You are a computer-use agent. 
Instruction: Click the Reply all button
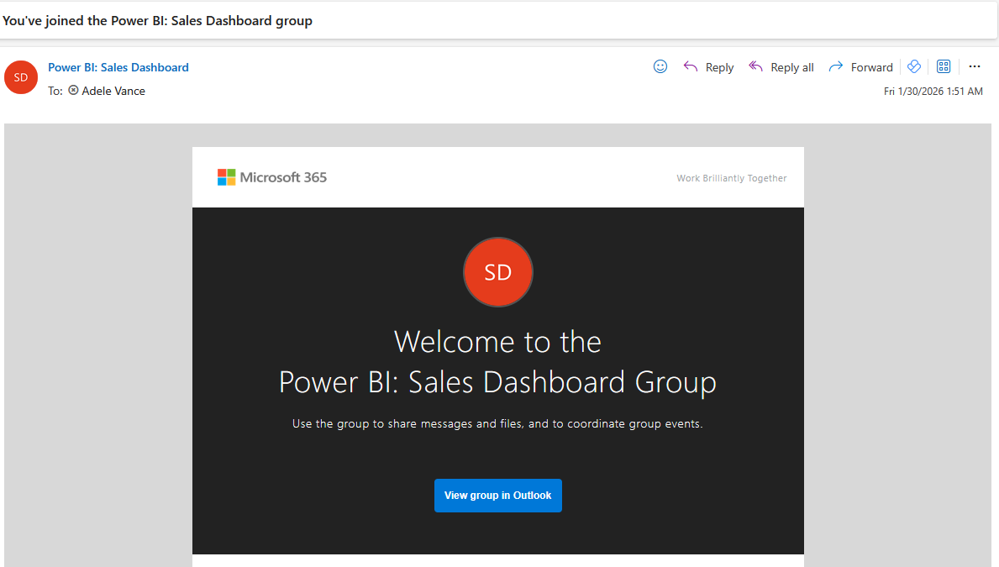pyautogui.click(x=781, y=67)
